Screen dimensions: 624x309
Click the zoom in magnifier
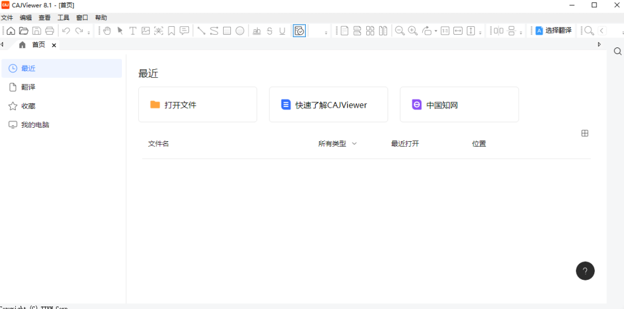413,30
